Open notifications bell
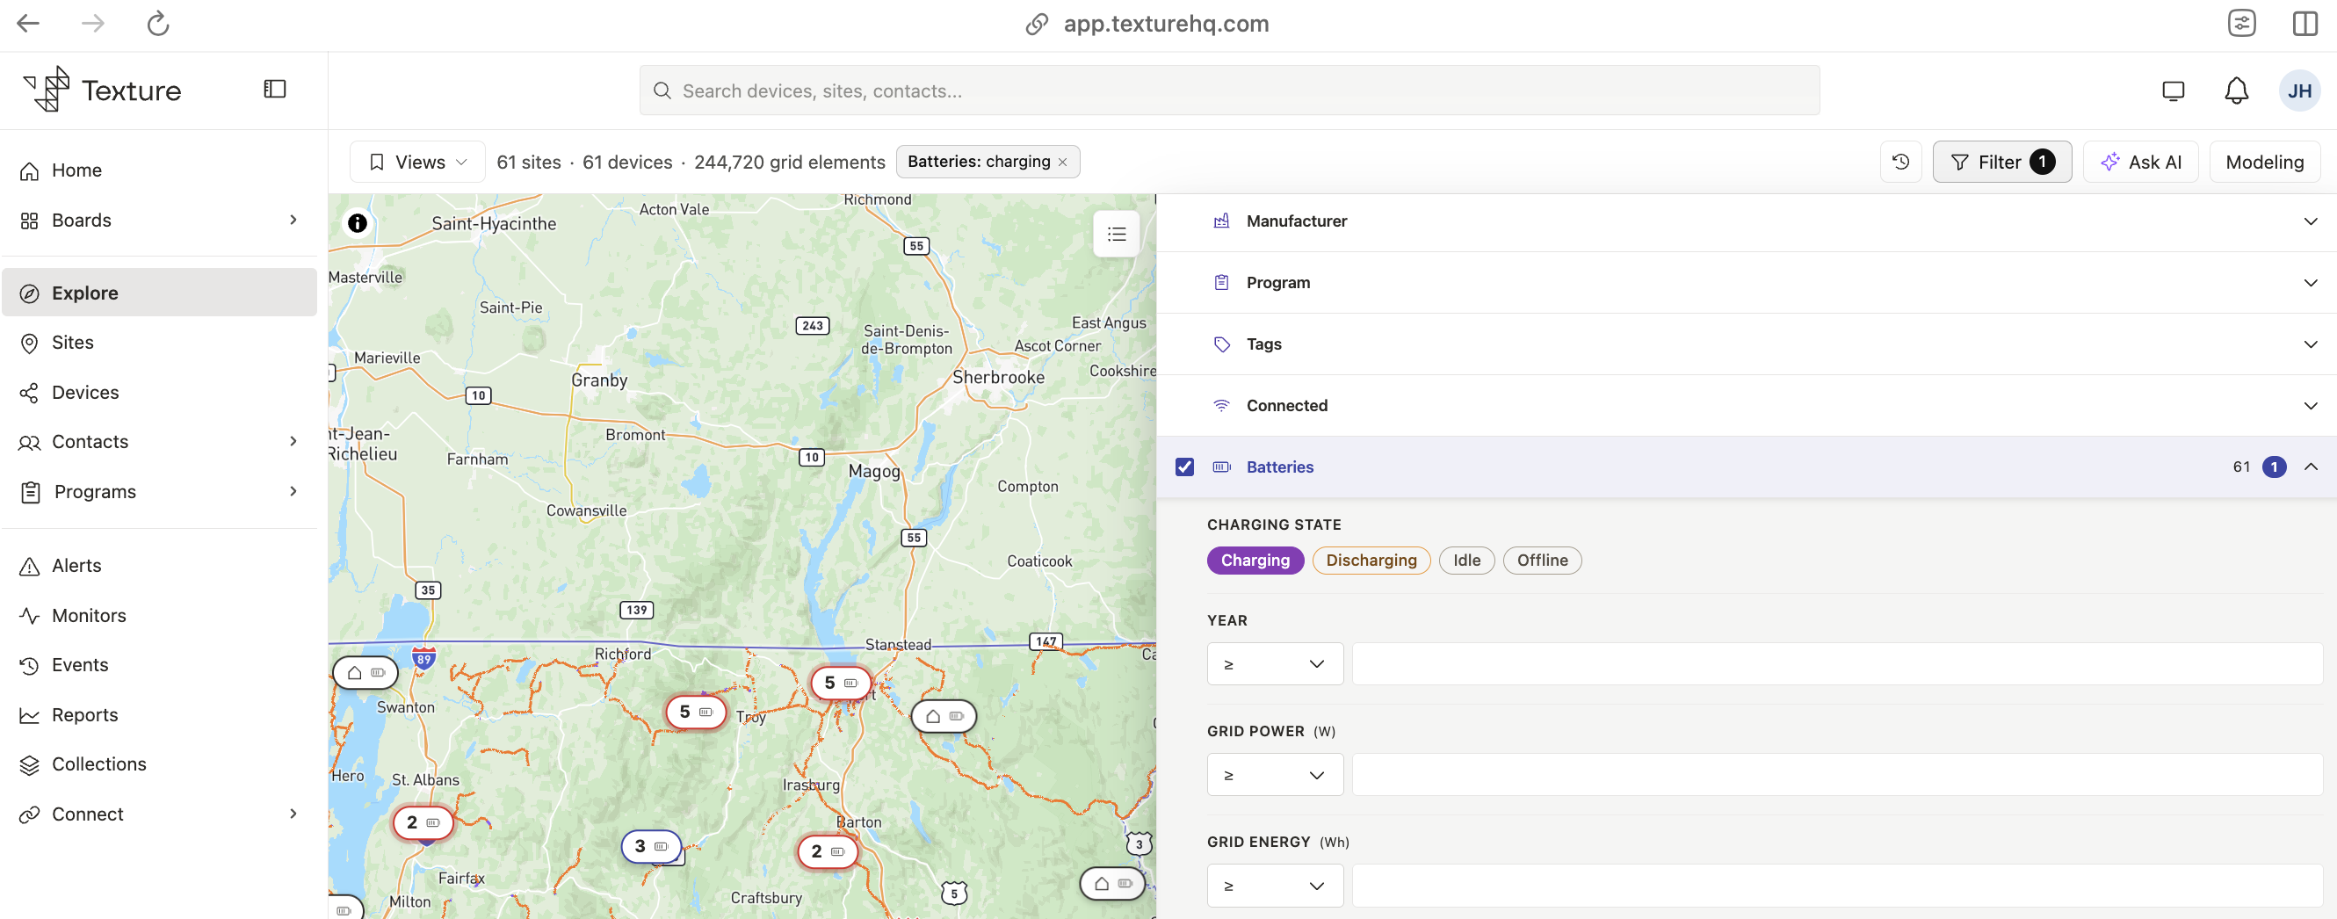The height and width of the screenshot is (919, 2337). coord(2236,90)
